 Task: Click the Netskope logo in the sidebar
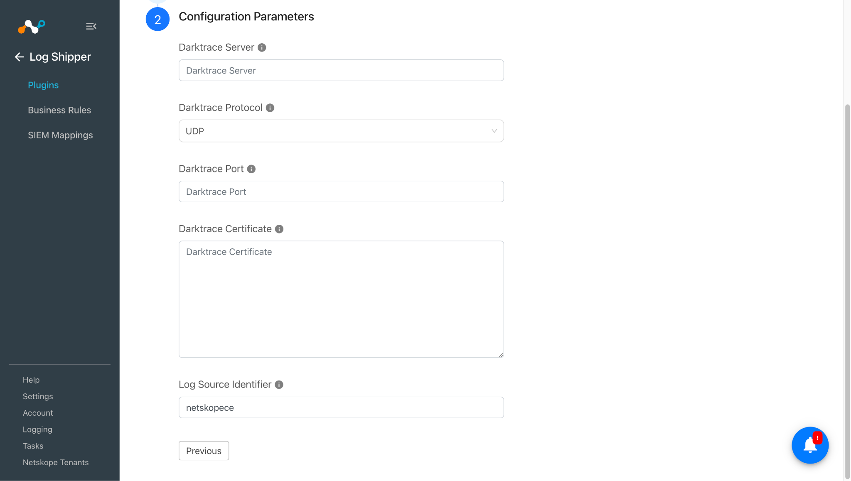(x=32, y=27)
